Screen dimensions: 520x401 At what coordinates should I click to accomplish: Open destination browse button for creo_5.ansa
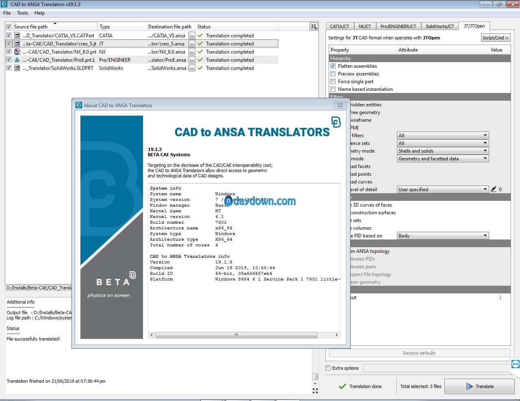point(192,44)
